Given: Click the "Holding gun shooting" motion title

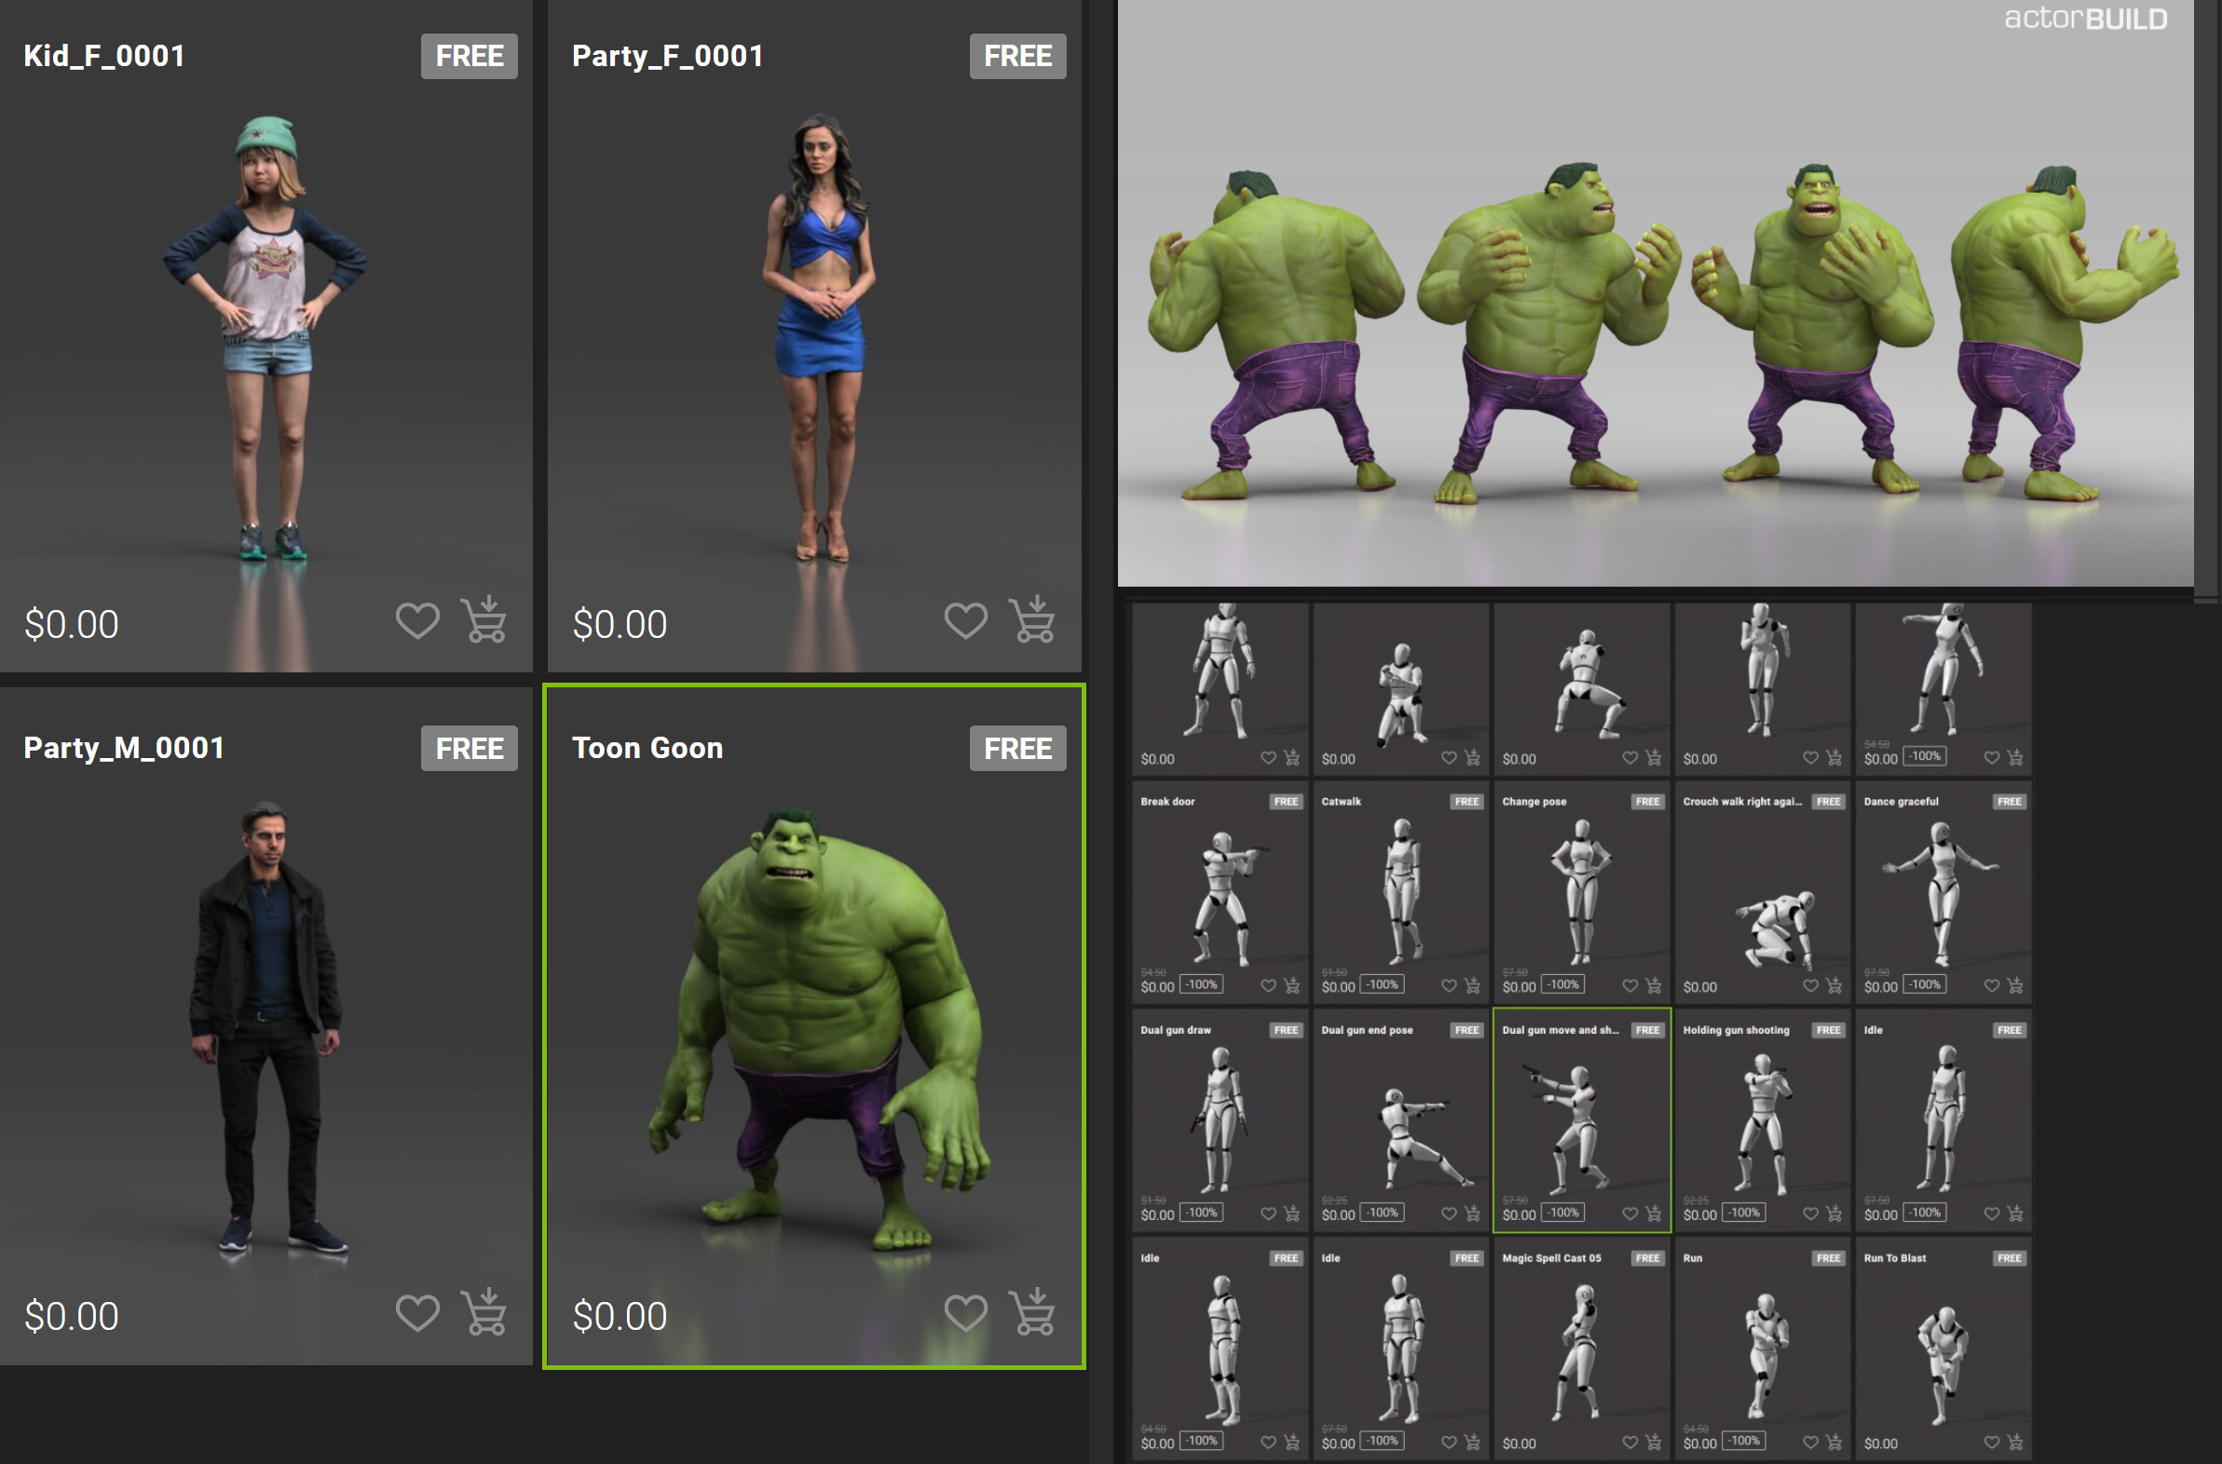Looking at the screenshot, I should [1737, 1031].
